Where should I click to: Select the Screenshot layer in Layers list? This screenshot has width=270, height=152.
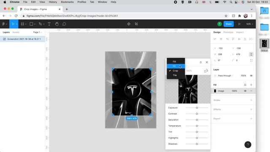point(22,39)
